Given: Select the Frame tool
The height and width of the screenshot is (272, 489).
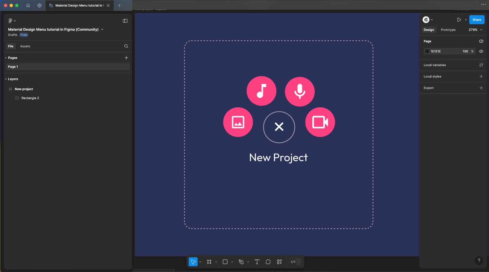Looking at the screenshot, I should point(209,262).
